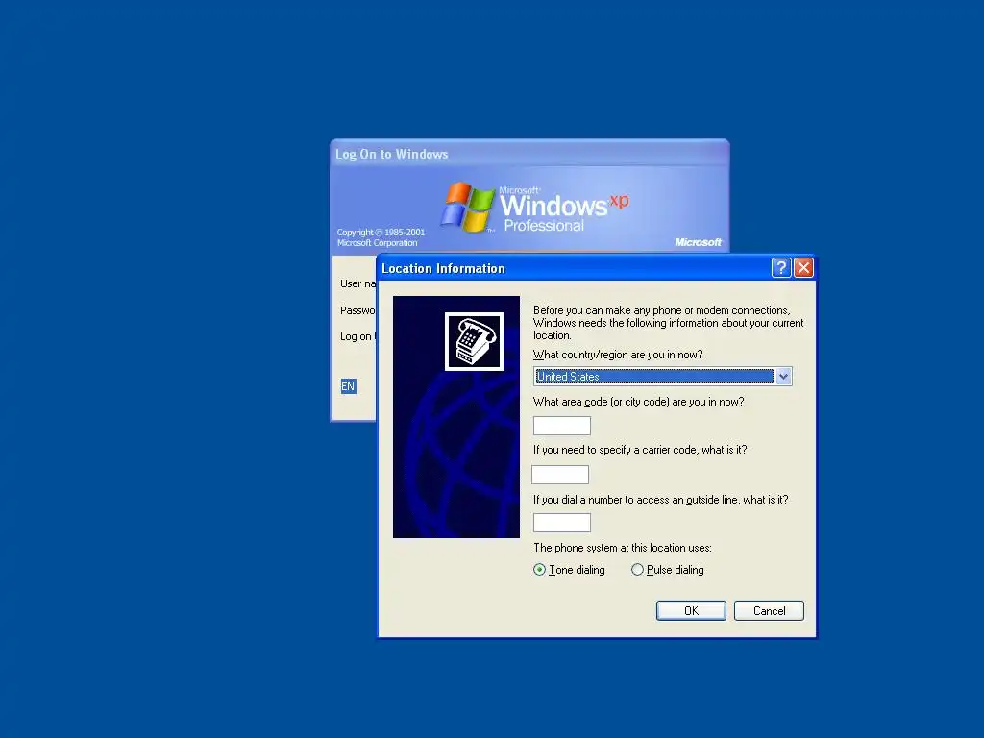Open the country/region dropdown arrow

782,377
